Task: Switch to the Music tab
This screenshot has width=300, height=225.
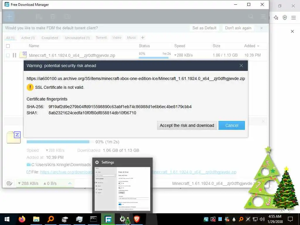Action: pyautogui.click(x=132, y=37)
